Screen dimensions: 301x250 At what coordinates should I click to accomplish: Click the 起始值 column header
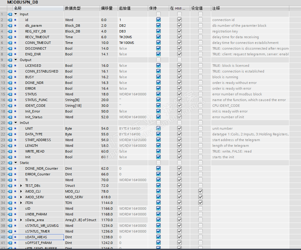point(133,8)
